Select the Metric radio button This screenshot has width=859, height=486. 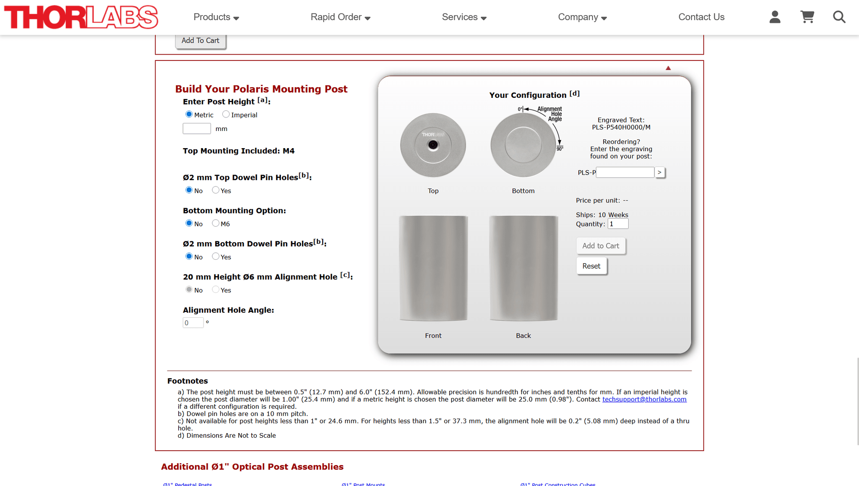(189, 114)
